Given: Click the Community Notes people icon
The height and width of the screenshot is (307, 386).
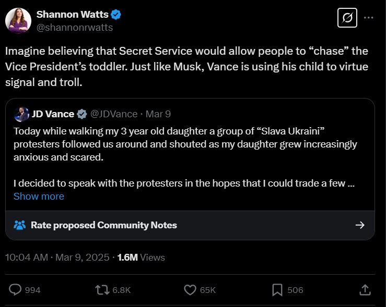Looking at the screenshot, I should 20,225.
